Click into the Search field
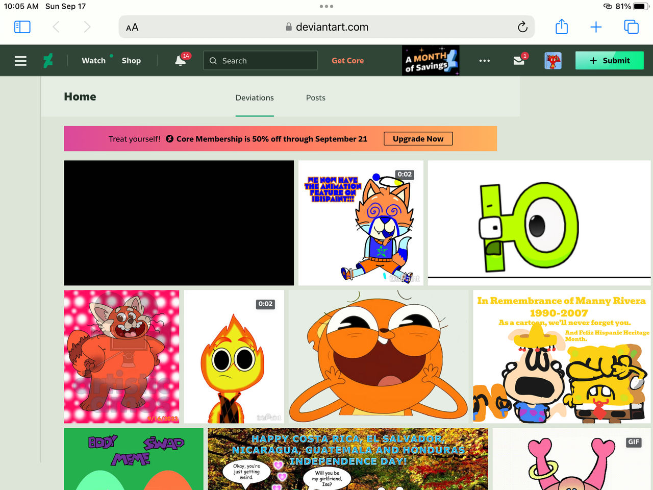The height and width of the screenshot is (490, 653). [265, 61]
